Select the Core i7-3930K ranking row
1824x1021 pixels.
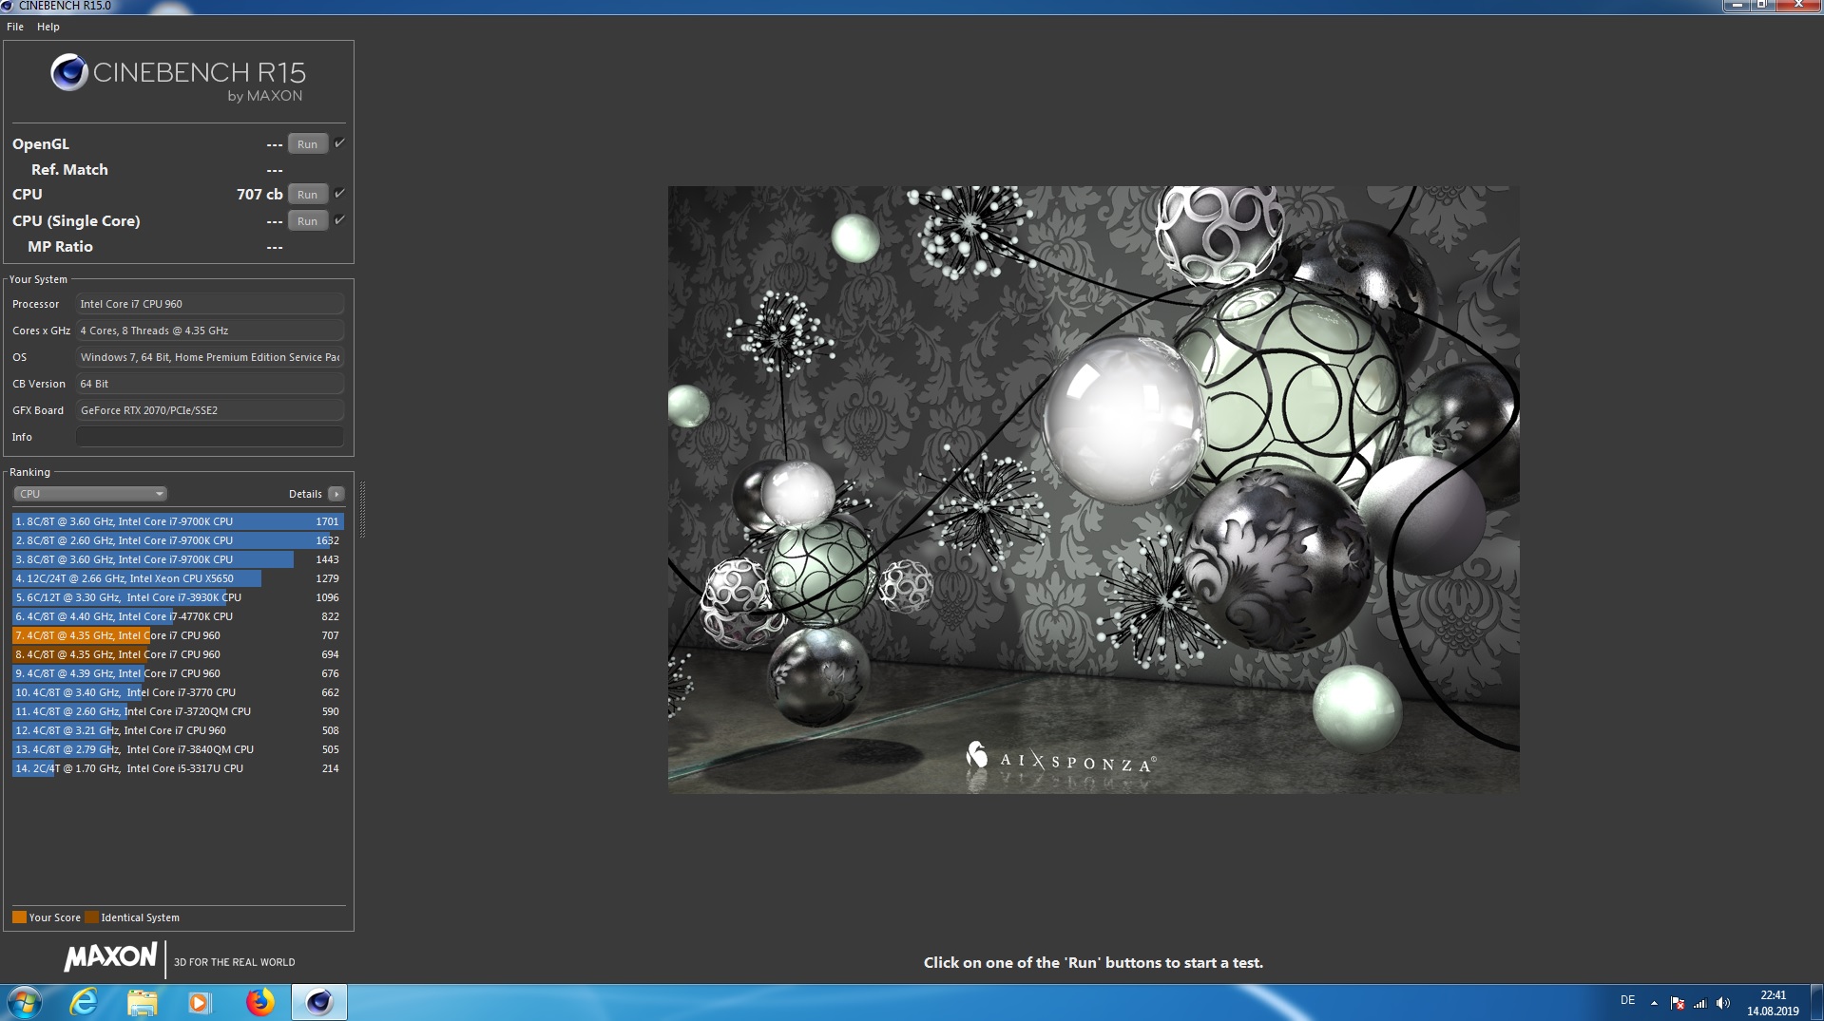(178, 597)
